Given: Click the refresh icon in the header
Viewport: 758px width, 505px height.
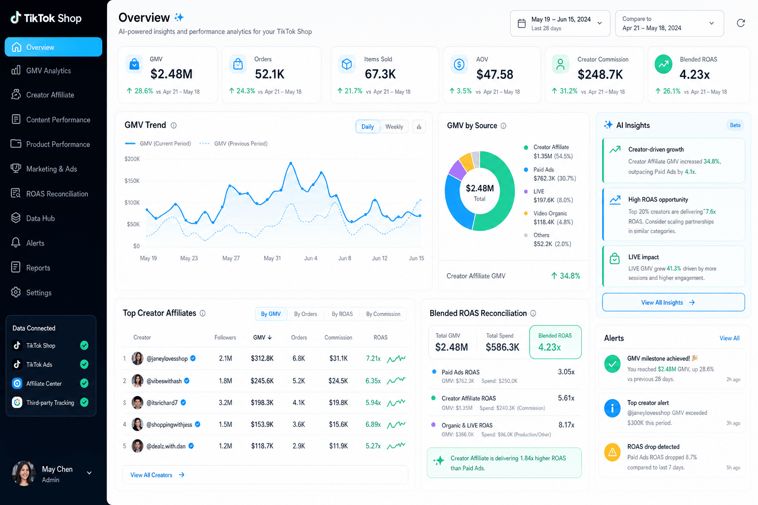Looking at the screenshot, I should 740,23.
